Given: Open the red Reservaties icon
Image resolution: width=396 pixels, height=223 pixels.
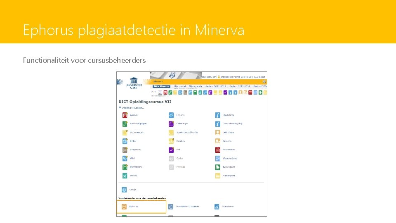Looking at the screenshot, I should pos(217,150).
